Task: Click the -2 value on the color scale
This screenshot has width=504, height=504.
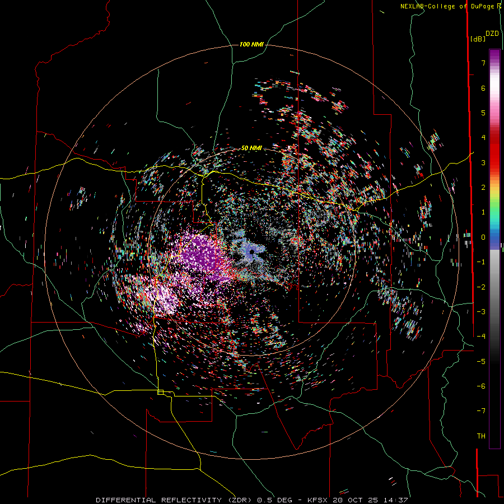Action: pyautogui.click(x=481, y=287)
